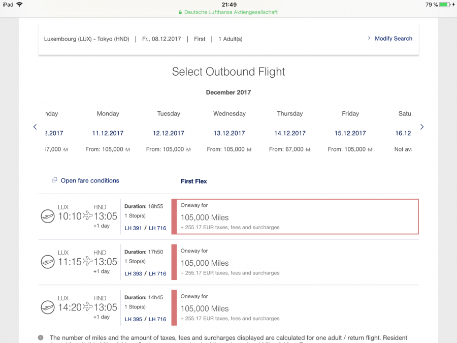Viewport: 457px width, 343px height.
Task: Click Lufthansa crane logo on 10:10 flight
Action: (48, 216)
